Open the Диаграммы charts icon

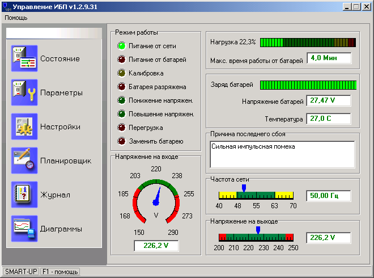pos(24,229)
